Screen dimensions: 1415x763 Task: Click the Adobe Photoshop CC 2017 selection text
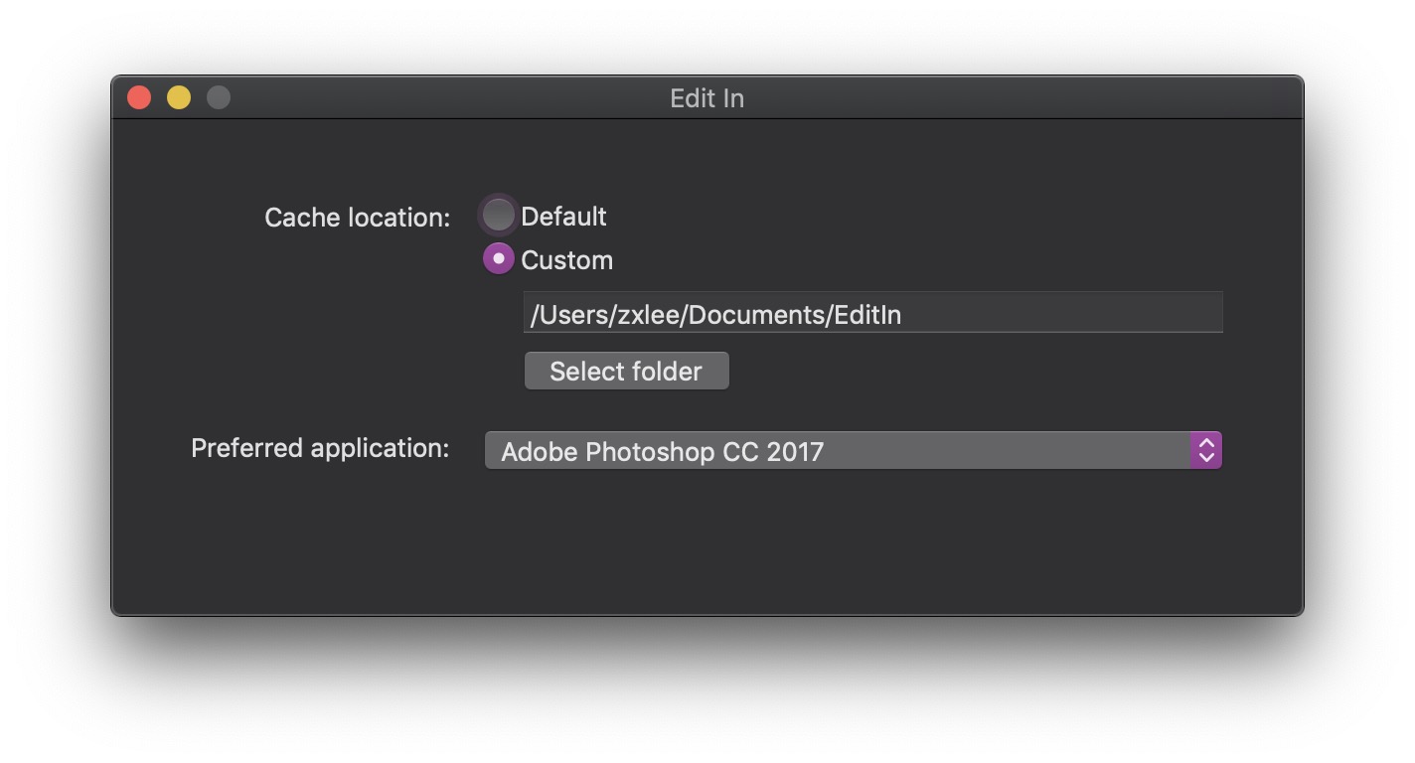(x=662, y=452)
